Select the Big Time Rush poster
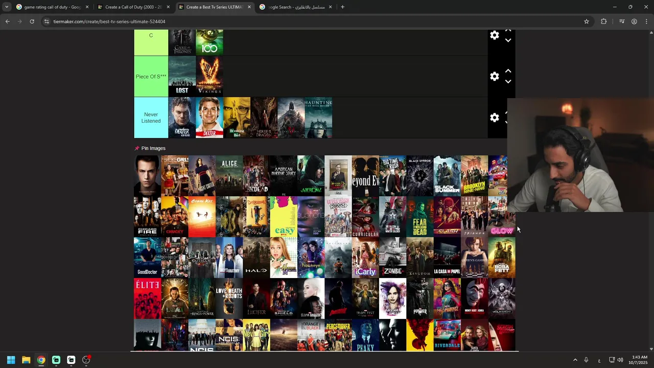 (392, 176)
